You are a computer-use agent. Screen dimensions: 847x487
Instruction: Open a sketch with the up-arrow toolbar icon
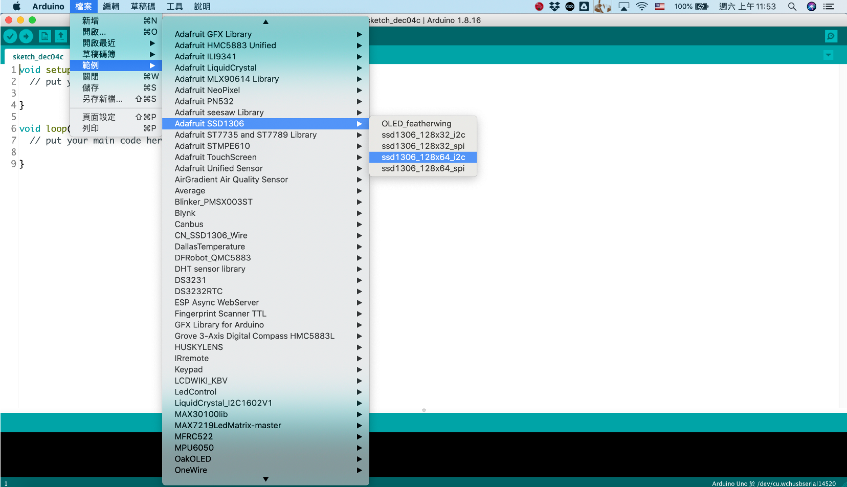pyautogui.click(x=61, y=36)
